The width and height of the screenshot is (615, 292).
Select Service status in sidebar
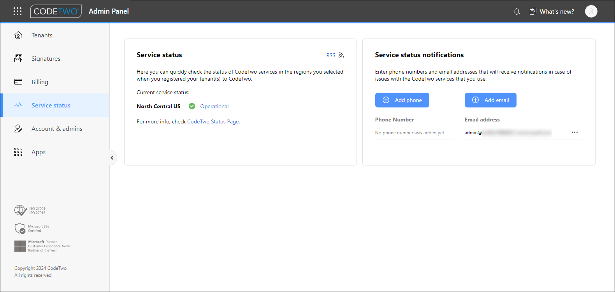pos(55,105)
